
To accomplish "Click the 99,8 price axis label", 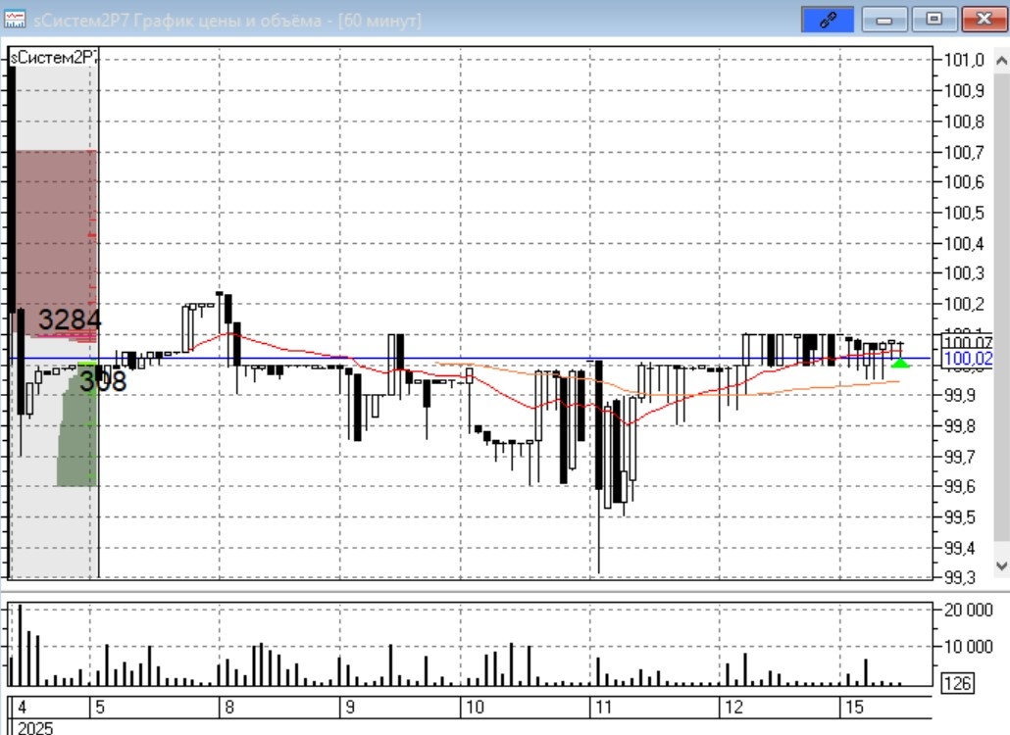I will pyautogui.click(x=960, y=426).
